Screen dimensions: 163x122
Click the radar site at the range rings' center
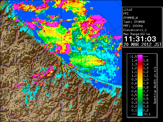coord(61,61)
